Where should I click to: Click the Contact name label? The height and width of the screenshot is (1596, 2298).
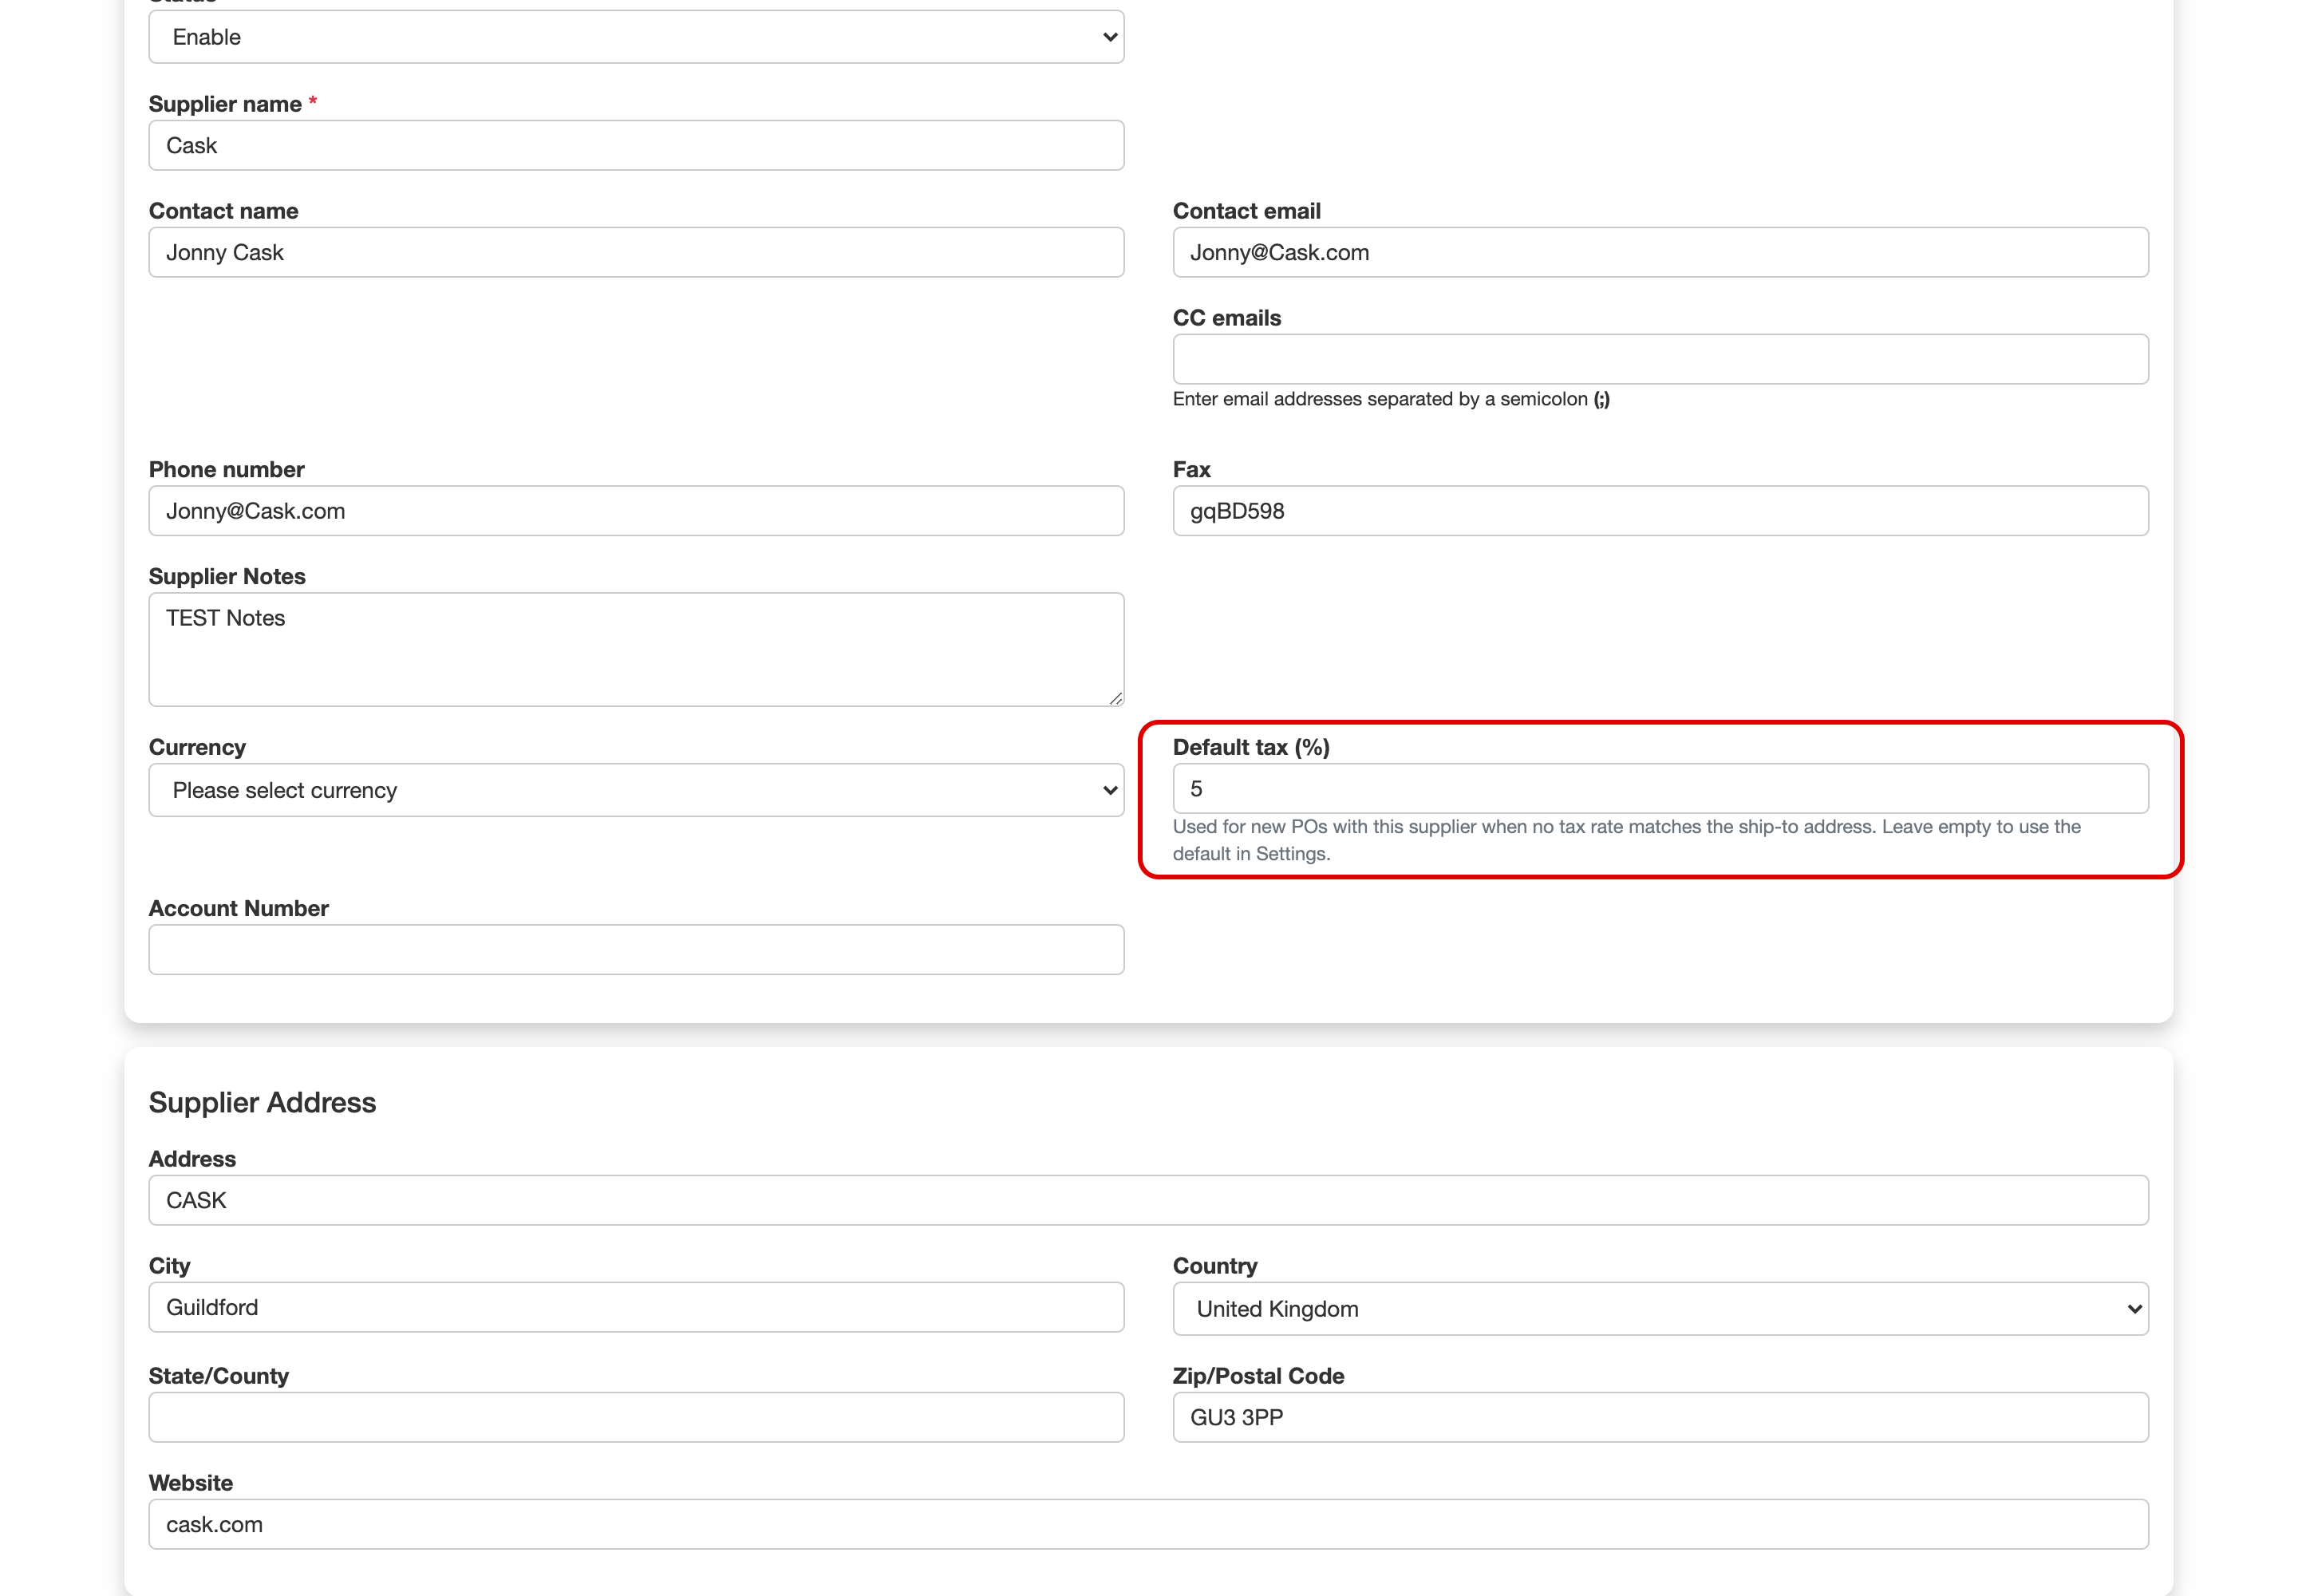[223, 211]
